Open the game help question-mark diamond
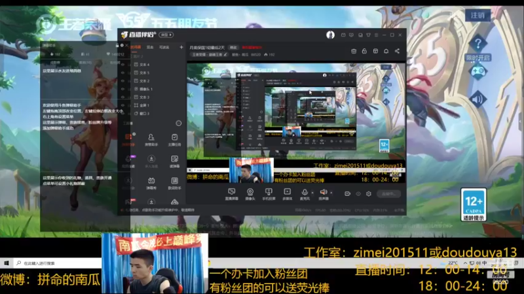This screenshot has height=294, width=524. click(x=478, y=43)
